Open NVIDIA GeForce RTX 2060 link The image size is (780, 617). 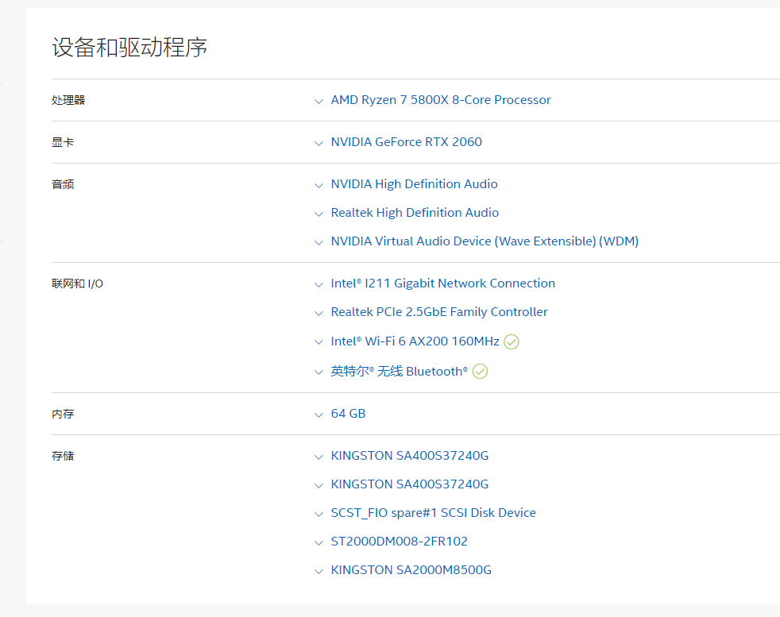407,142
